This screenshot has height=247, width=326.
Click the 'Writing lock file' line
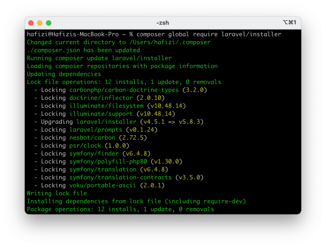pos(57,193)
